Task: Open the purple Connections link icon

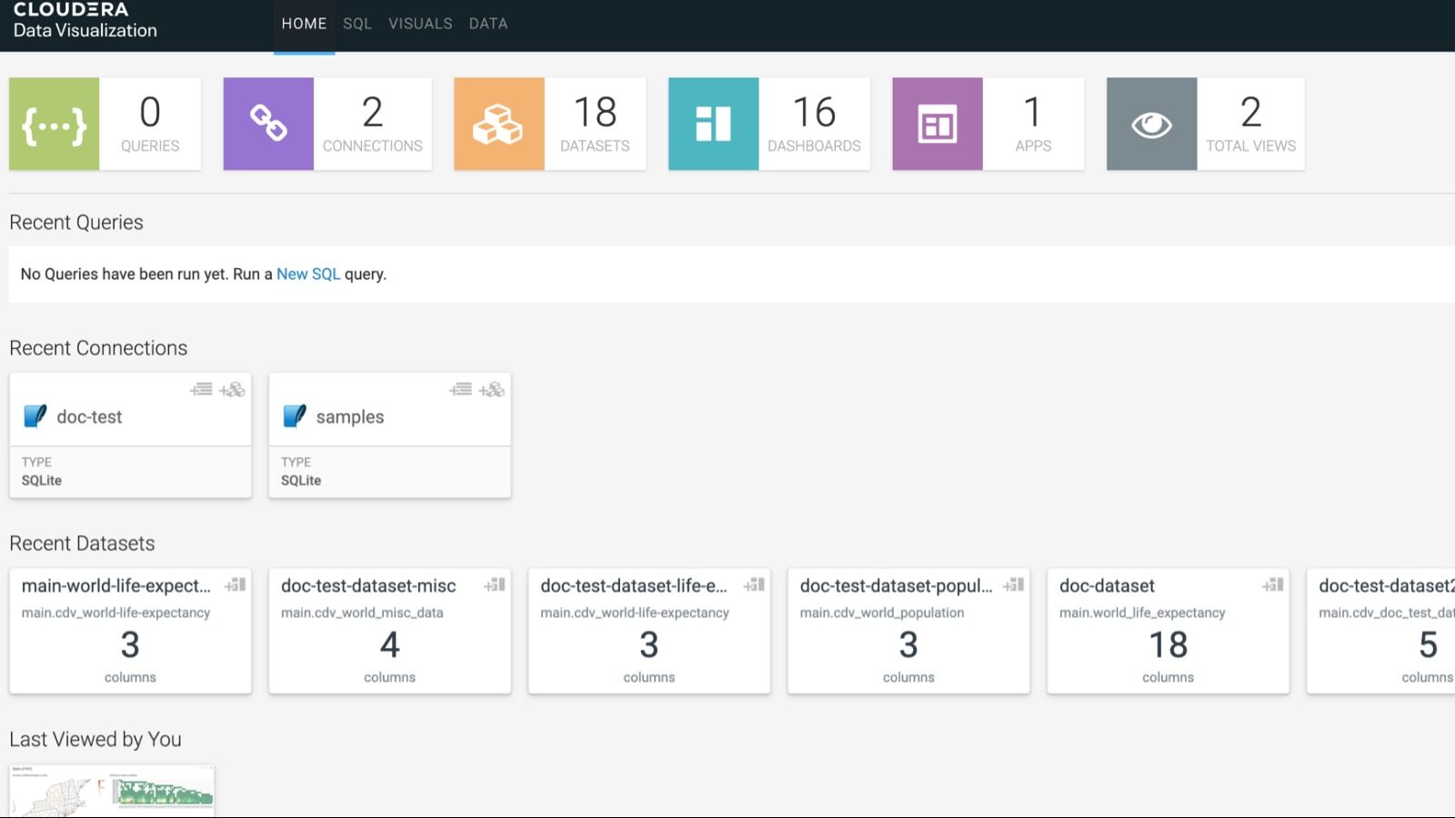Action: coord(268,124)
